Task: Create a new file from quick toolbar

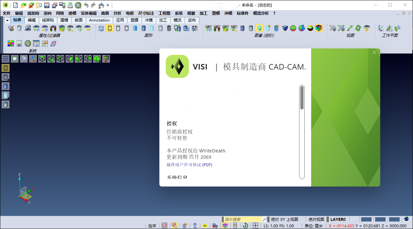Action: tap(15, 5)
